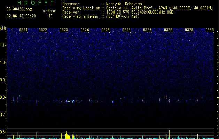Click the 0330 time marker

tap(210, 30)
